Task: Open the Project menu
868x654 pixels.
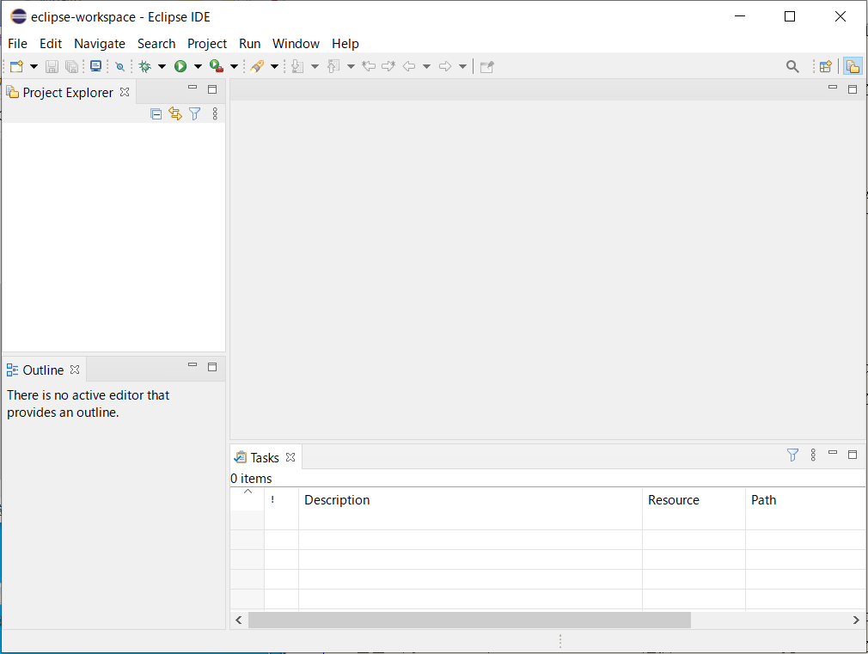Action: (x=207, y=44)
